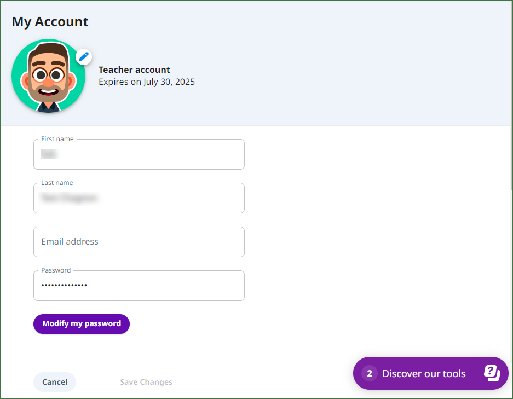
Task: Click the blurred first name value
Action: tap(49, 154)
